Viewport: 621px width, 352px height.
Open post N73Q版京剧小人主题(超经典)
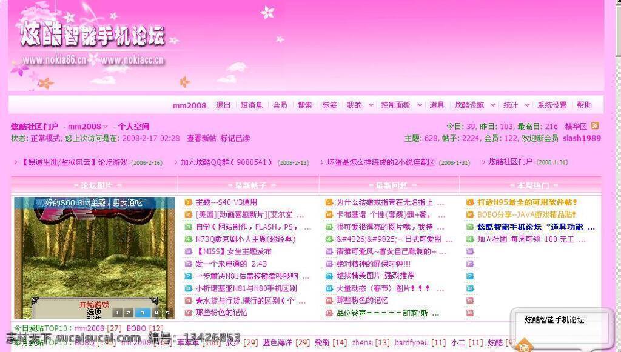(246, 239)
